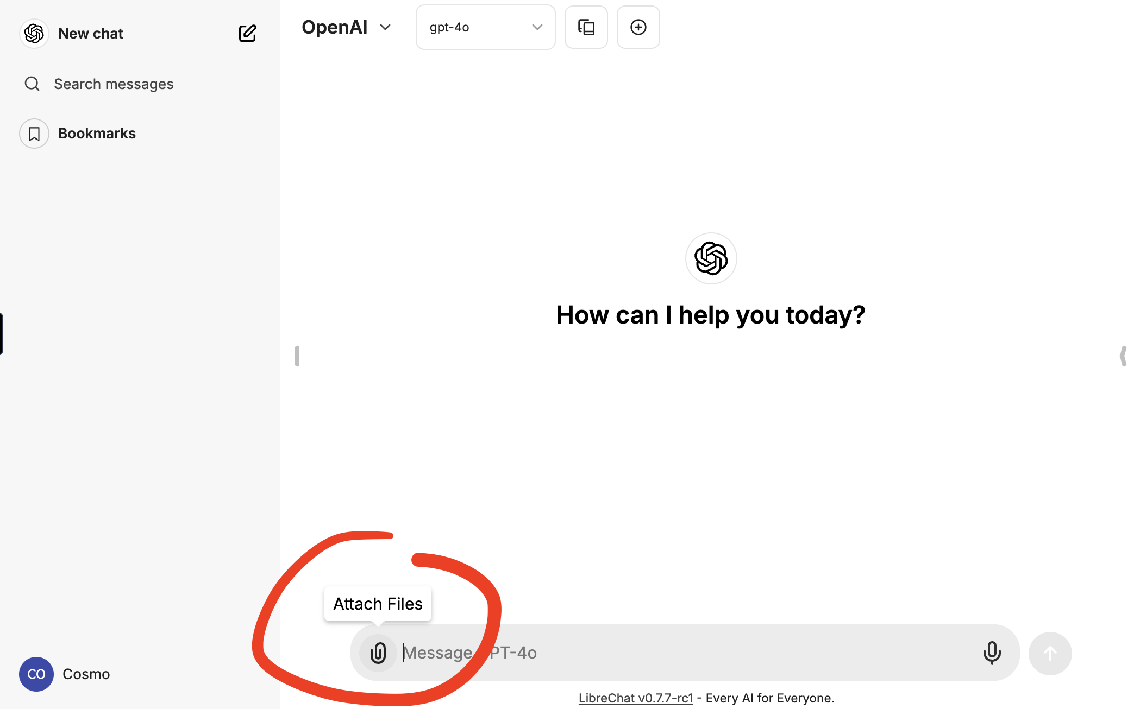Open the presets icon next to model selector
Image resolution: width=1140 pixels, height=709 pixels.
(x=586, y=27)
